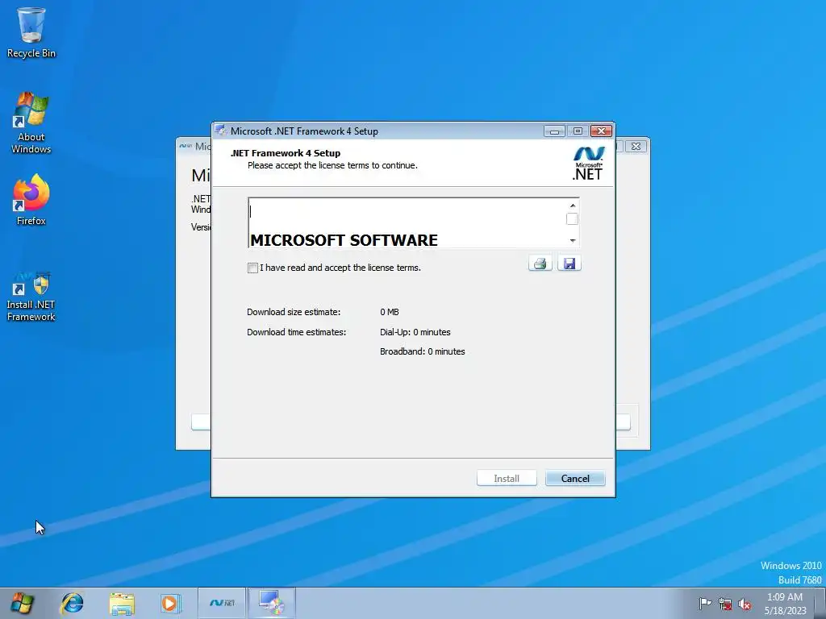826x619 pixels.
Task: Click the 'Download size estimate:' label
Action: click(294, 312)
